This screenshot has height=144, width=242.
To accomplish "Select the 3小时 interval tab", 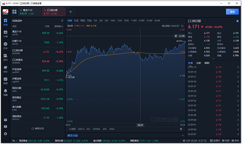I will tap(149, 20).
